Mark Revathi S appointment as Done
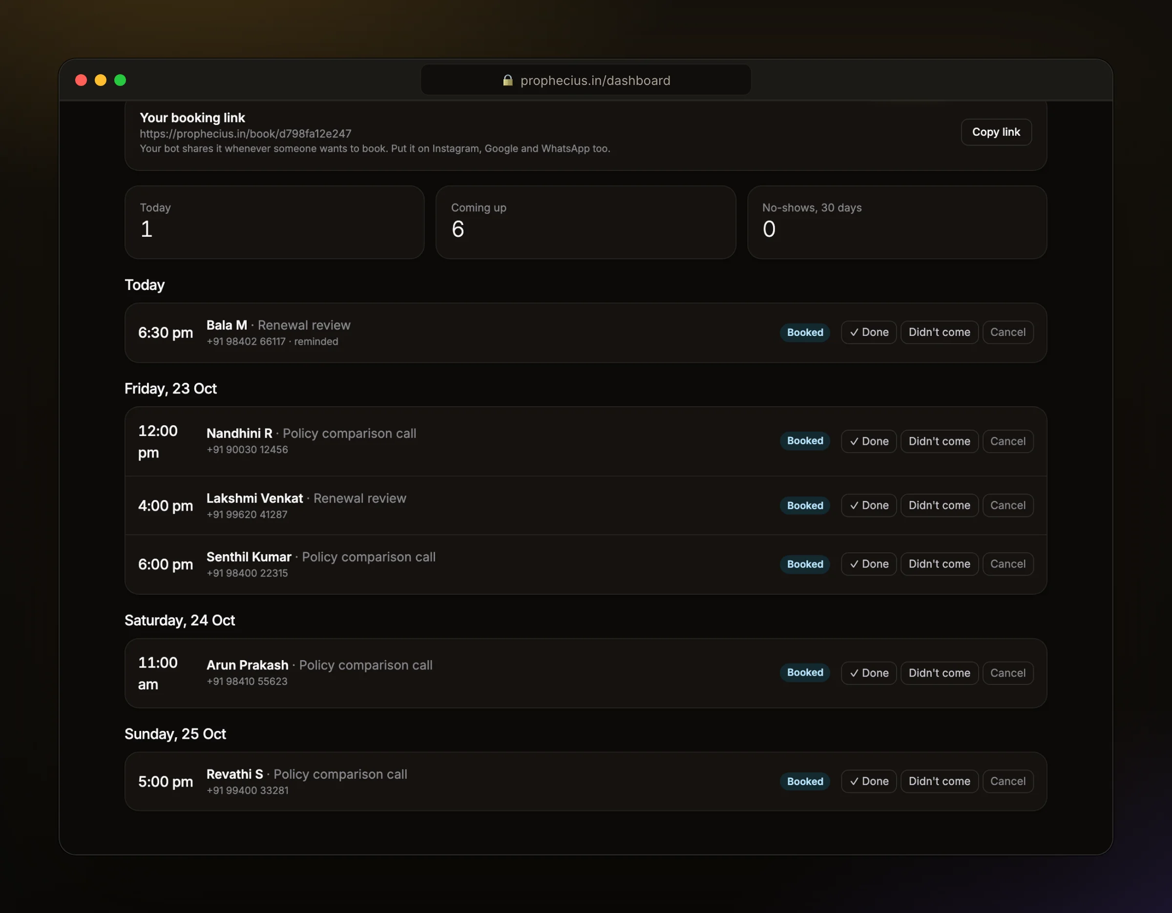The width and height of the screenshot is (1172, 913). click(x=868, y=781)
